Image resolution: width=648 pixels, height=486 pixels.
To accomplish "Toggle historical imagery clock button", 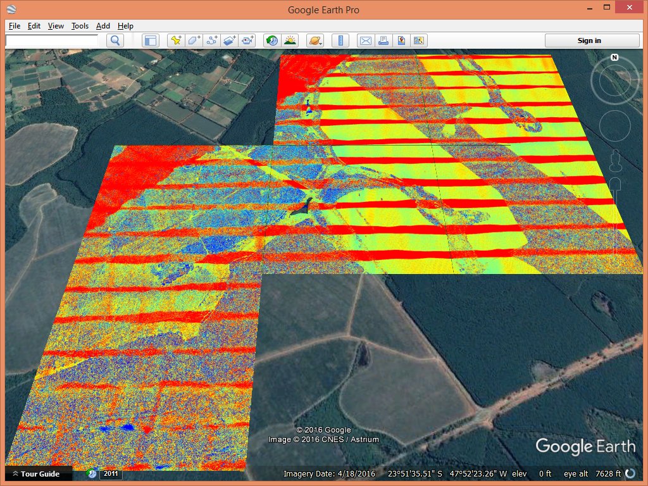I will pyautogui.click(x=271, y=40).
